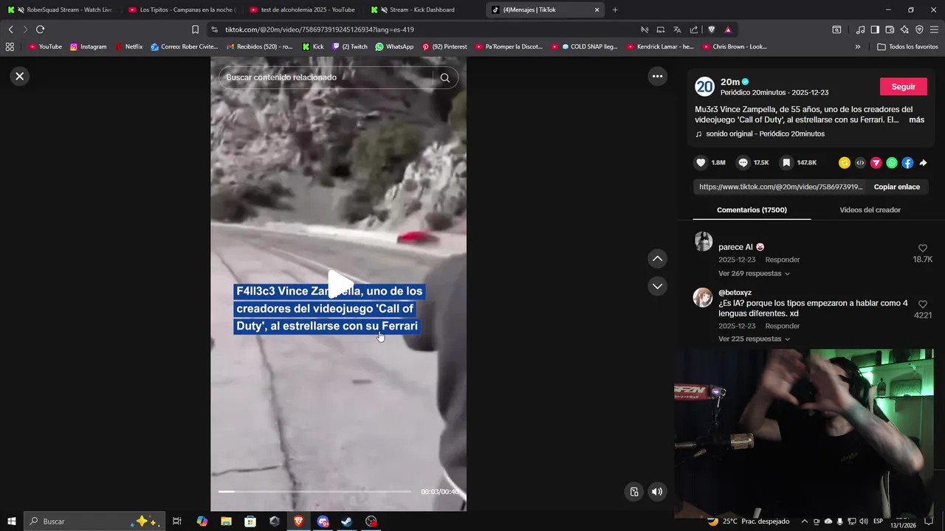This screenshot has height=531, width=945.
Task: Show hidden bookmarks chevron
Action: click(x=857, y=46)
